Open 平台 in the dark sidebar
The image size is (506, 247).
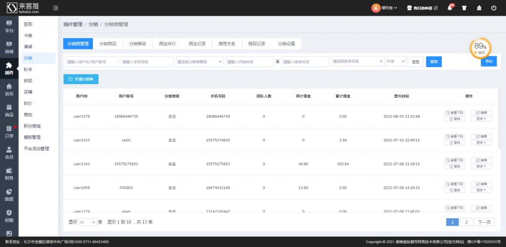tap(9, 27)
